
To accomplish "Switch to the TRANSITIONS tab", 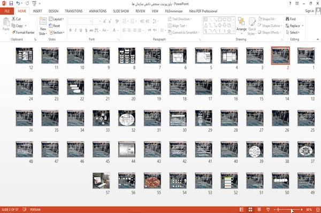I will click(74, 11).
